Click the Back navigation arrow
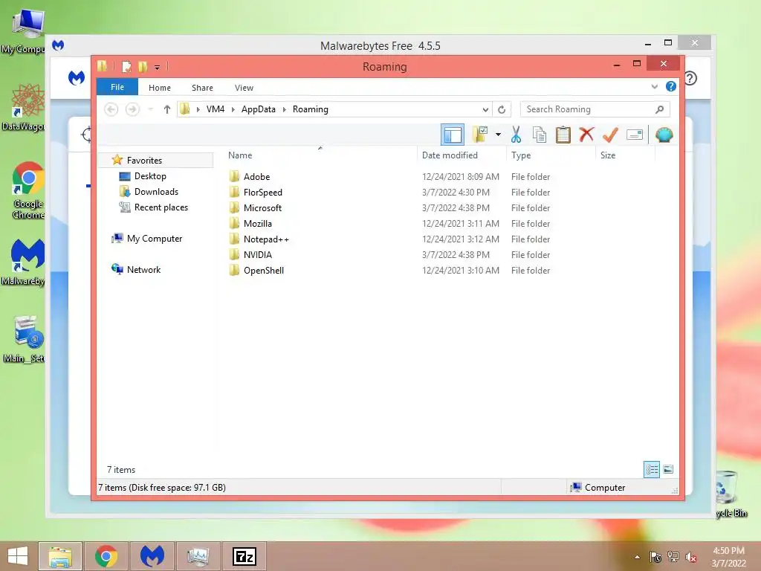Image resolution: width=761 pixels, height=571 pixels. 111,109
